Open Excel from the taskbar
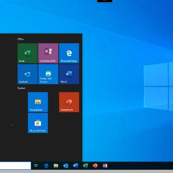The height and width of the screenshot is (173, 173). [86, 166]
